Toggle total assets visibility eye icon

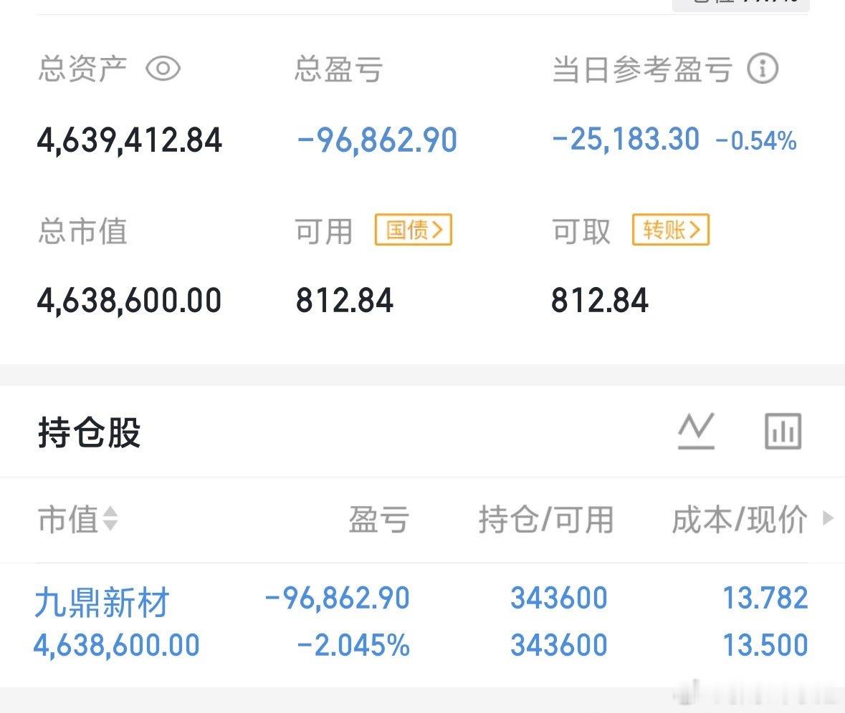tap(163, 69)
